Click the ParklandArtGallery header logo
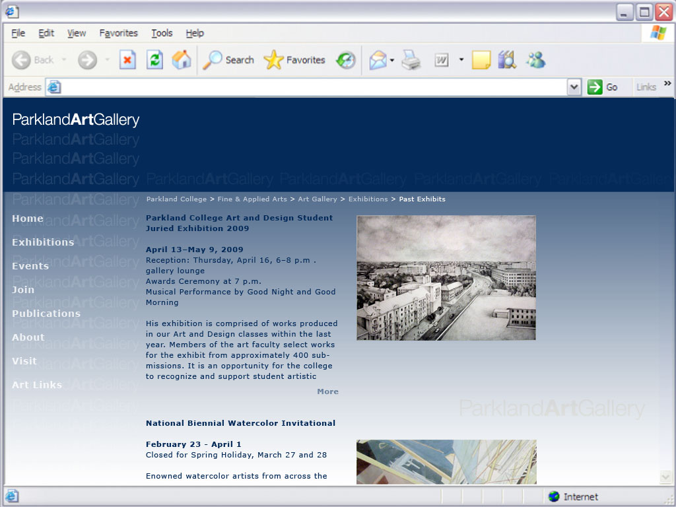Viewport: 676px width, 507px height. 76,119
